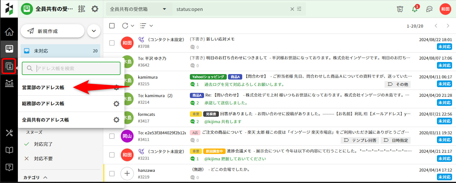Click the 新規作成 button
Image resolution: width=456 pixels, height=183 pixels.
[x=52, y=31]
